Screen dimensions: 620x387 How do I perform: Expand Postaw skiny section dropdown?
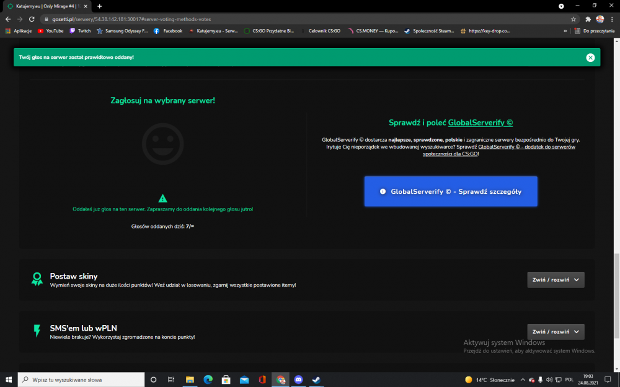click(556, 280)
